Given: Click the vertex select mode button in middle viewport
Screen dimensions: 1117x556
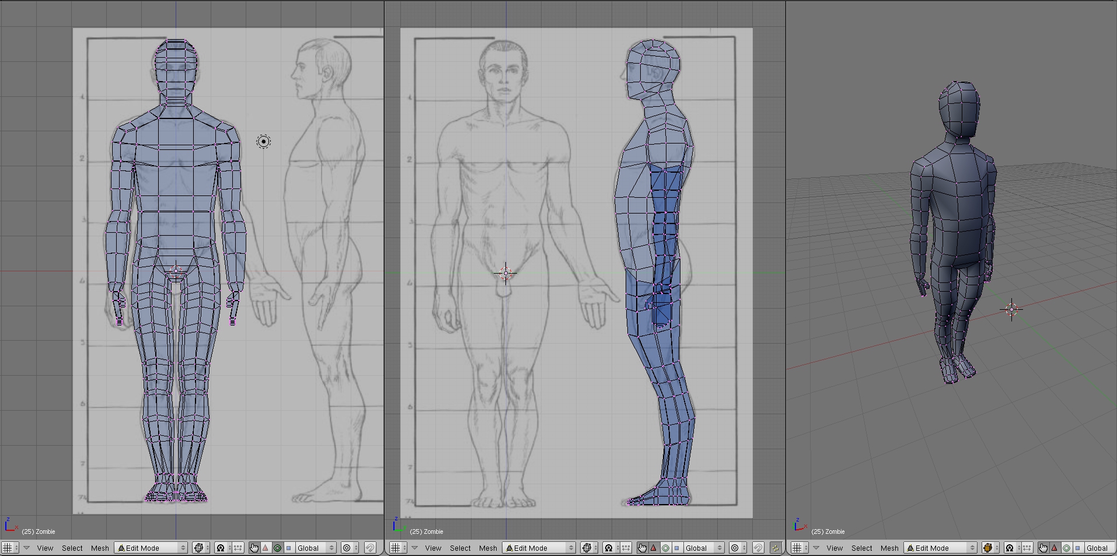Looking at the screenshot, I should (776, 548).
